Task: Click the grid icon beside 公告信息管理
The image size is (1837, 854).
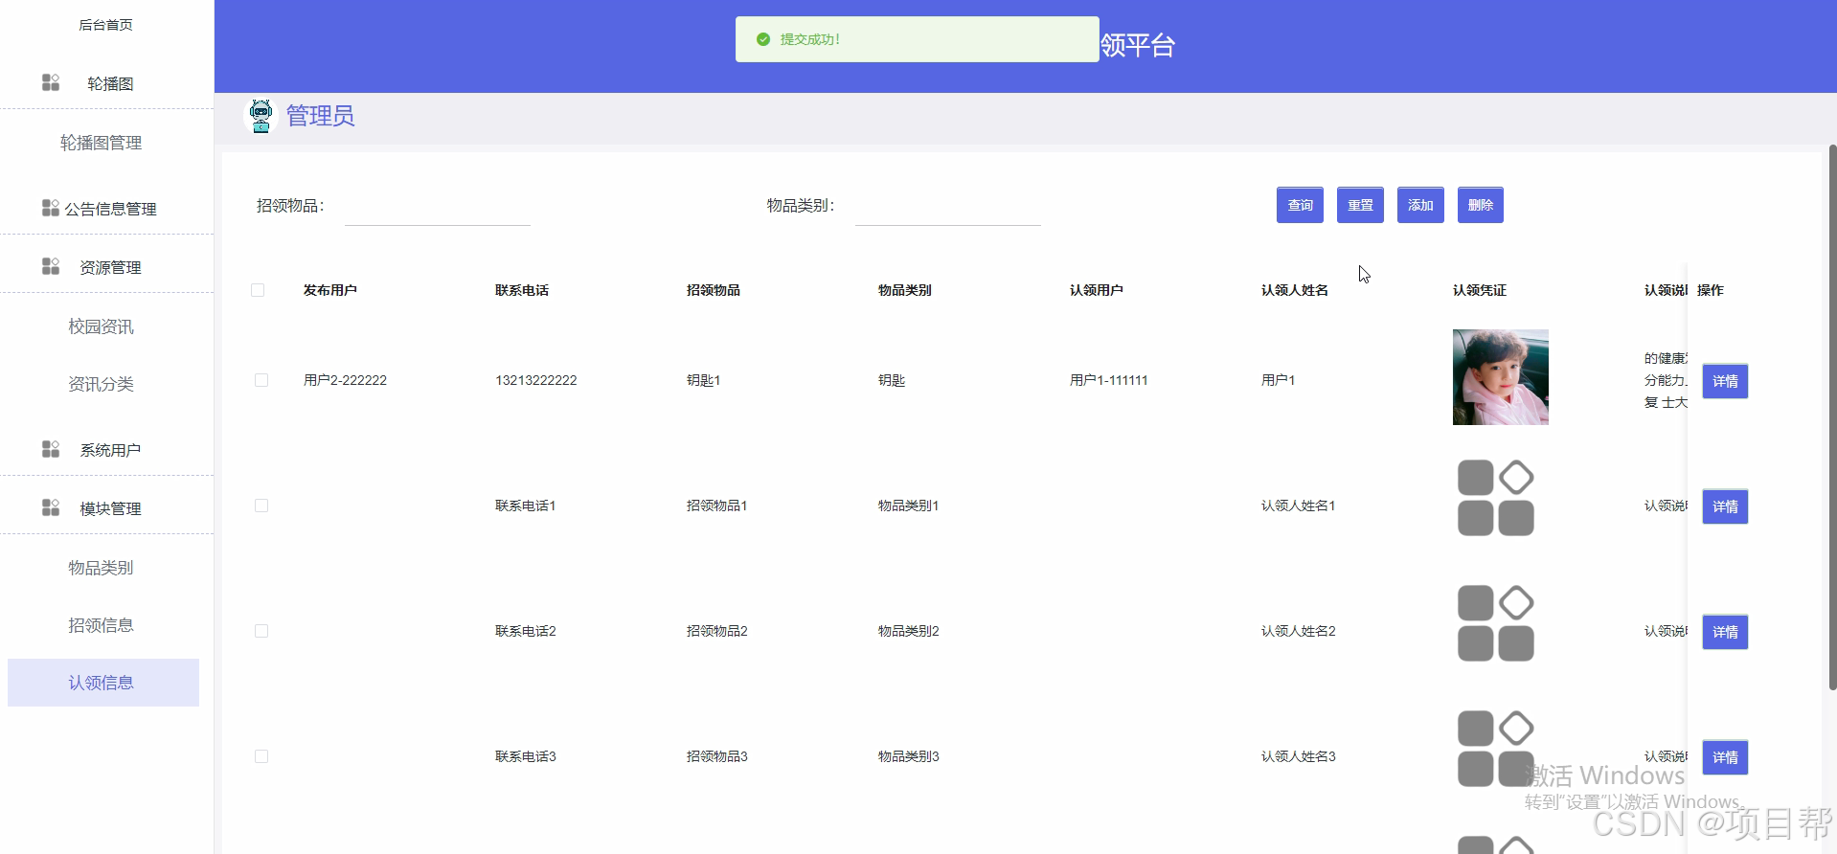Action: (x=51, y=208)
